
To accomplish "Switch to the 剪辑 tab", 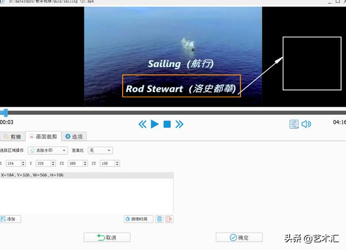I will coord(12,136).
